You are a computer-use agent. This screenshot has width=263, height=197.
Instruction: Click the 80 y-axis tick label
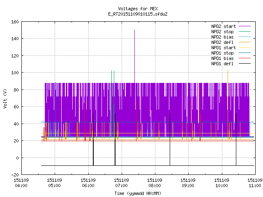[x=16, y=90]
